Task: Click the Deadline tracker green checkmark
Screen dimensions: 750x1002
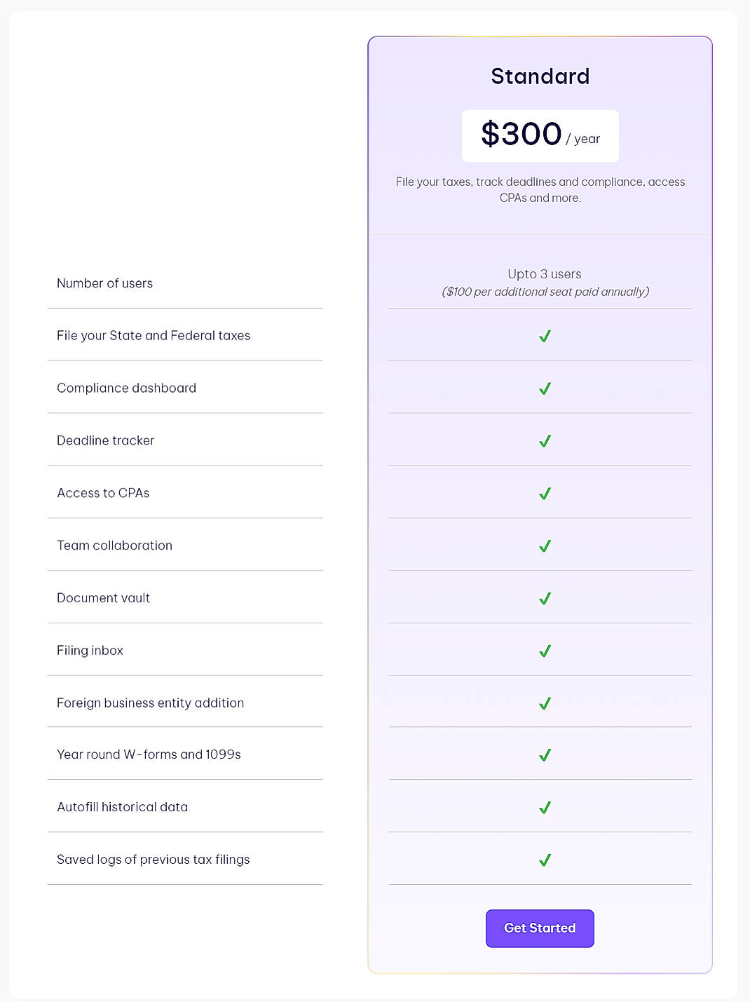Action: click(x=544, y=440)
